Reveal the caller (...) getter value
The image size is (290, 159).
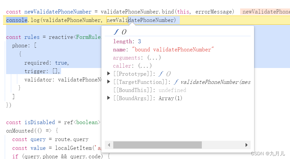[145, 66]
